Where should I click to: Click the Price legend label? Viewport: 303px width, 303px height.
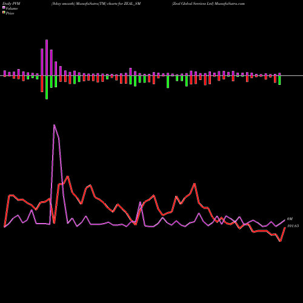(x=10, y=13)
